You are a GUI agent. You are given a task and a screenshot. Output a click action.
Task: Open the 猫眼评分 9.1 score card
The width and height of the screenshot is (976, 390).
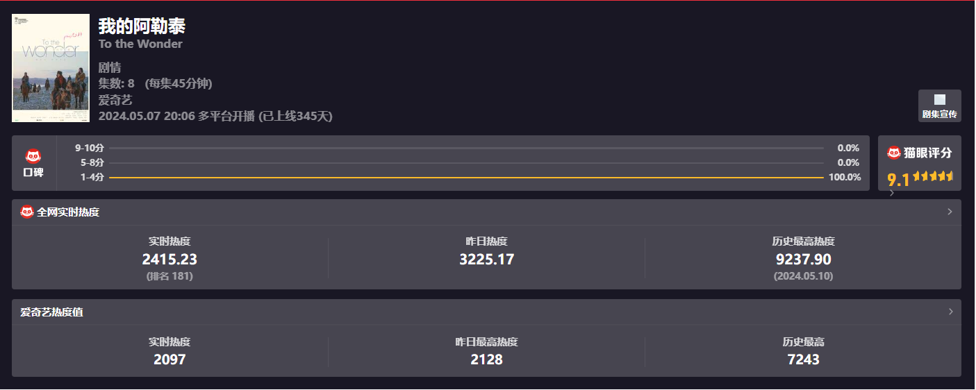coord(919,163)
